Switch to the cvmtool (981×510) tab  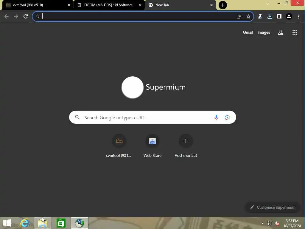pyautogui.click(x=37, y=5)
